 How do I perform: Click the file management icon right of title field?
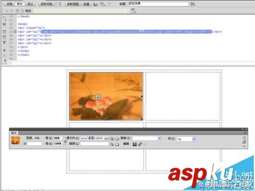[193, 4]
